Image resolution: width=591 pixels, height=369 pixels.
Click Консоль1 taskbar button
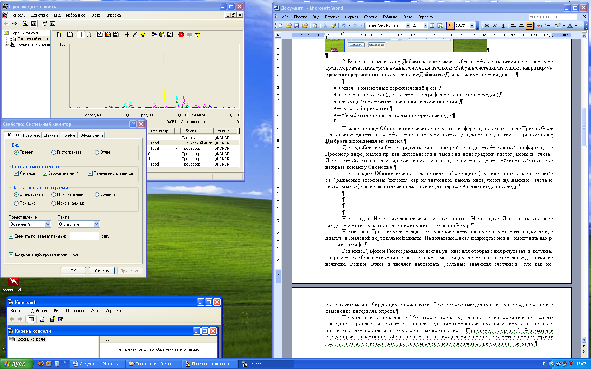click(267, 364)
